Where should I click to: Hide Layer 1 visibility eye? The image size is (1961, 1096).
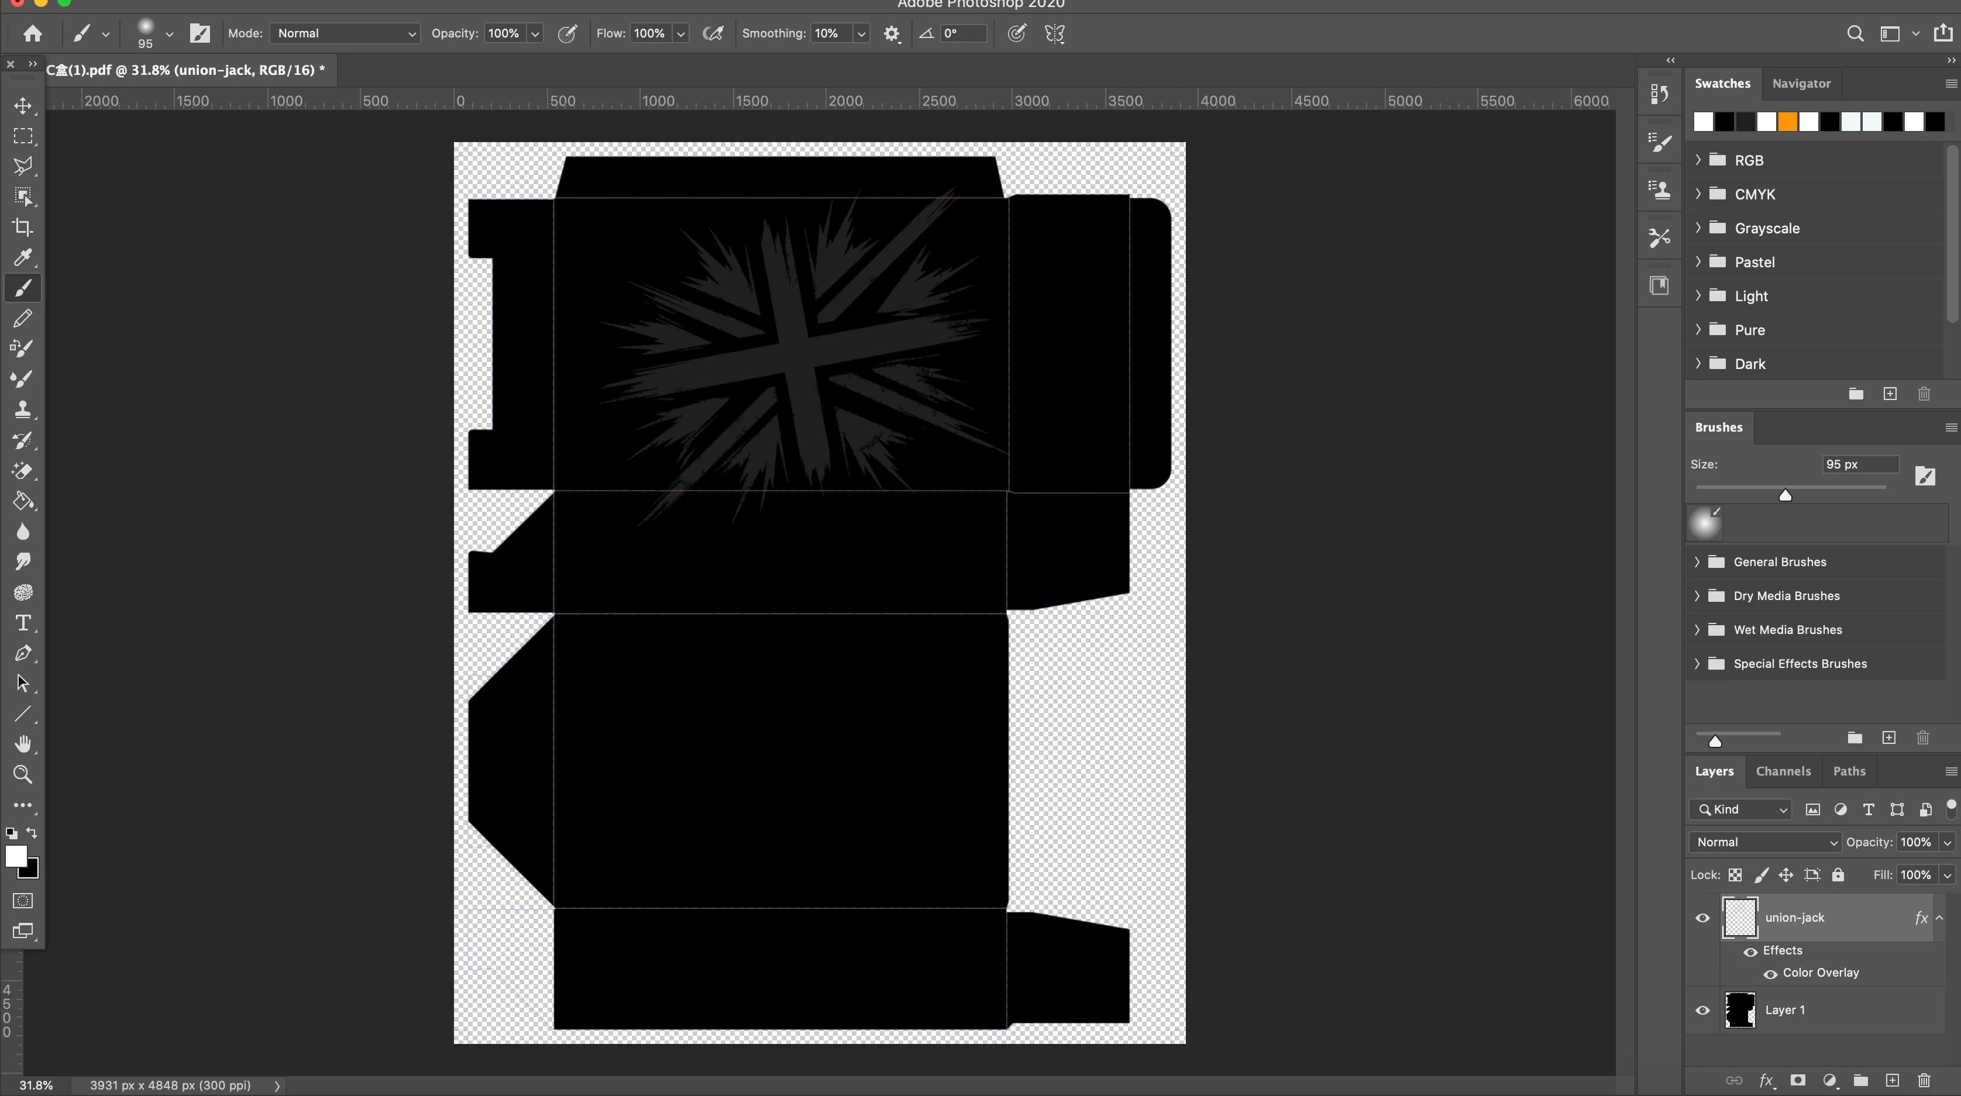[1703, 1011]
